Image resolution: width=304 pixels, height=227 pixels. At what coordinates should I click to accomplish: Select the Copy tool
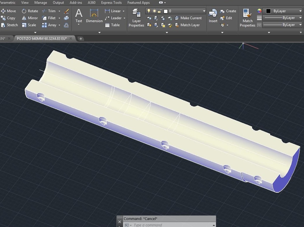pyautogui.click(x=8, y=18)
